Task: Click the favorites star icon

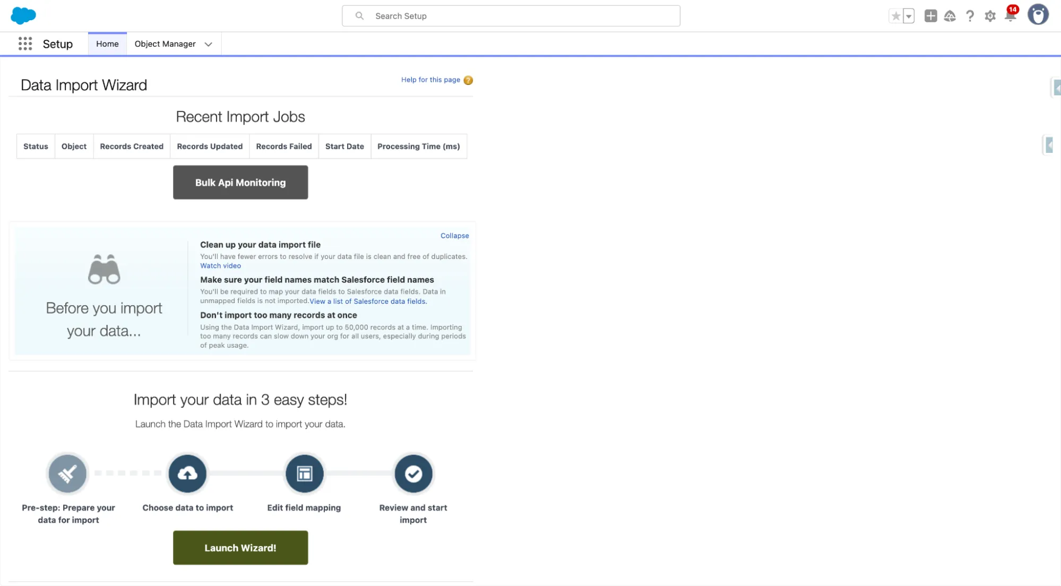Action: click(x=896, y=16)
